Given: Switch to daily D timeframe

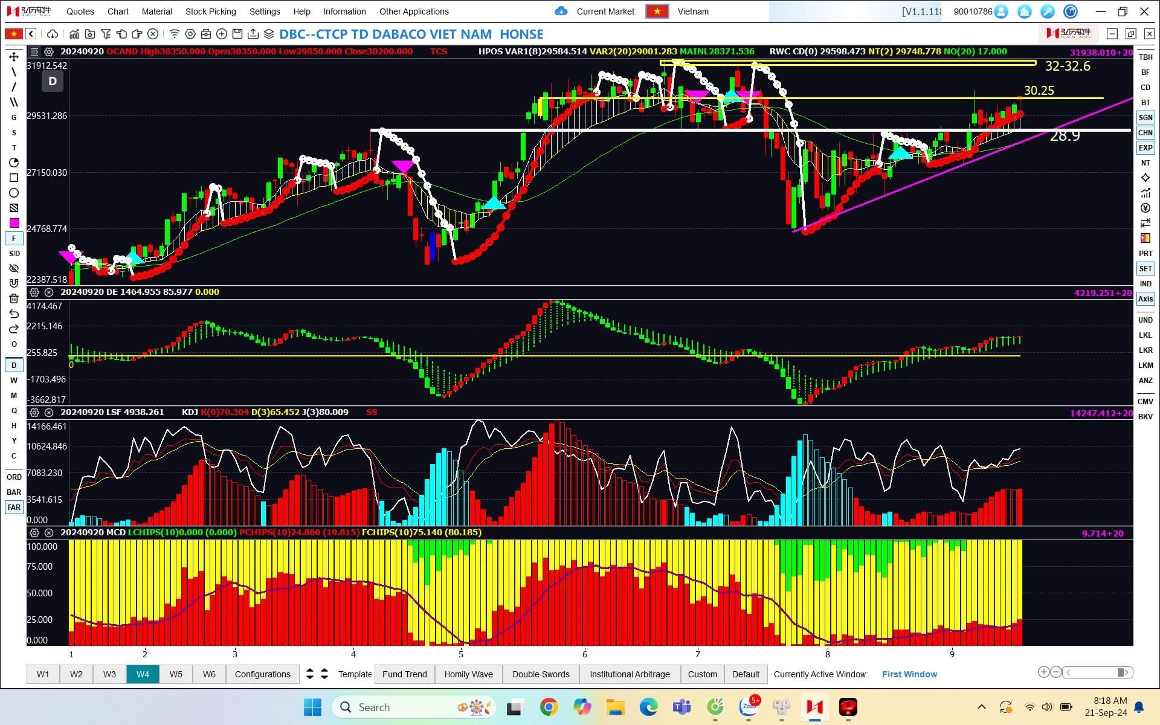Looking at the screenshot, I should (x=14, y=365).
